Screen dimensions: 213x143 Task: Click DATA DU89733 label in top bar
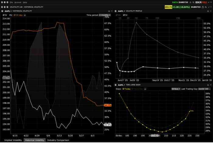(x=180, y=2)
